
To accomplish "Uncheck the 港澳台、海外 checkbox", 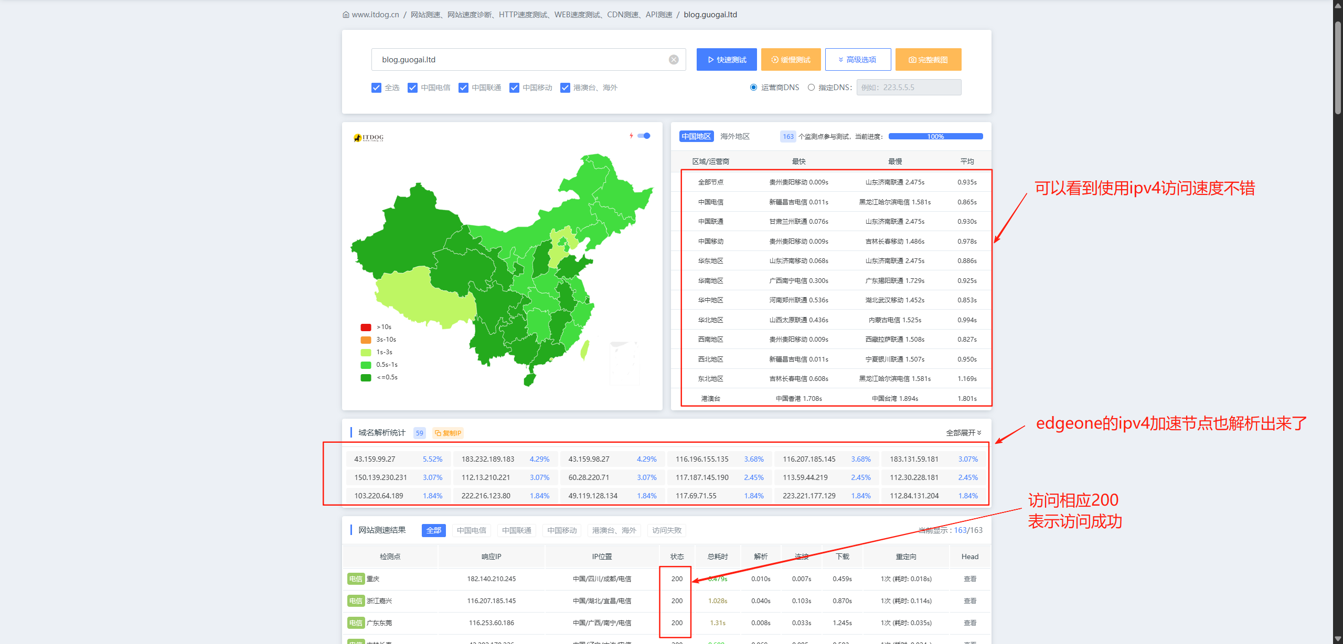I will point(565,88).
